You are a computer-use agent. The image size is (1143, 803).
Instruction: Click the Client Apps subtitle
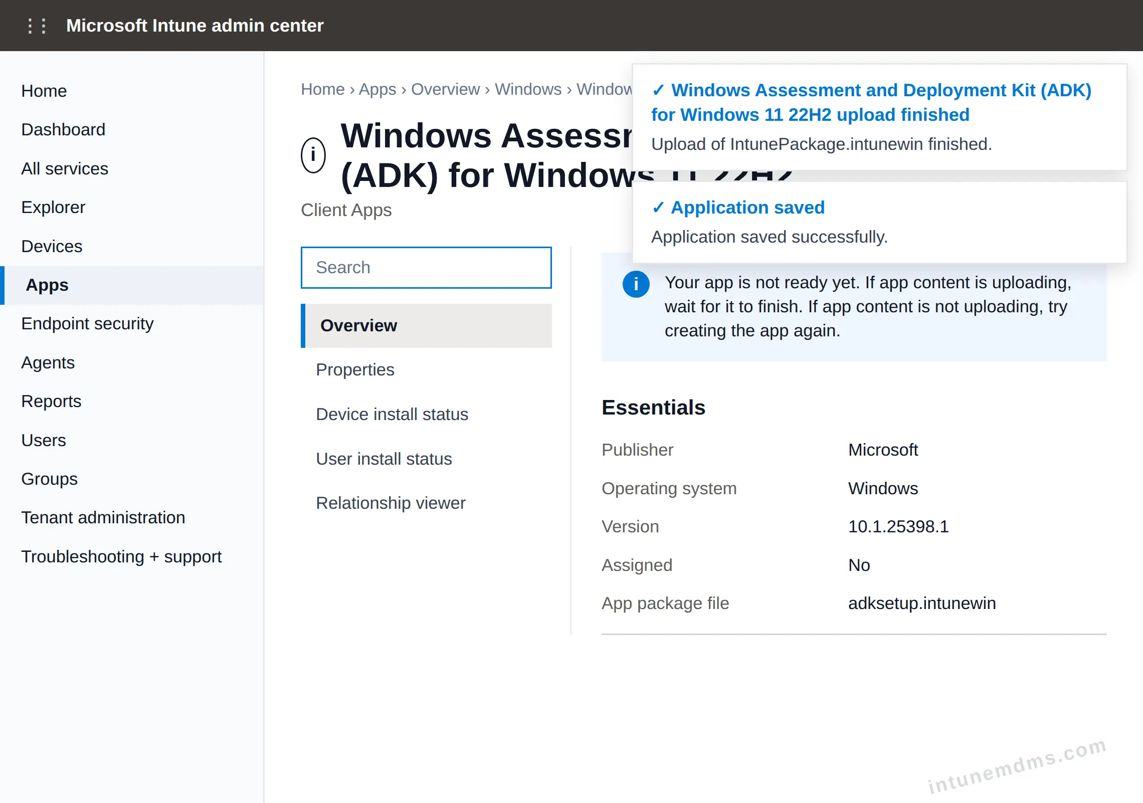346,211
